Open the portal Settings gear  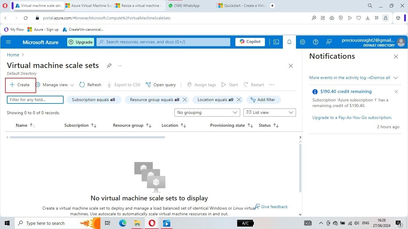tap(302, 42)
